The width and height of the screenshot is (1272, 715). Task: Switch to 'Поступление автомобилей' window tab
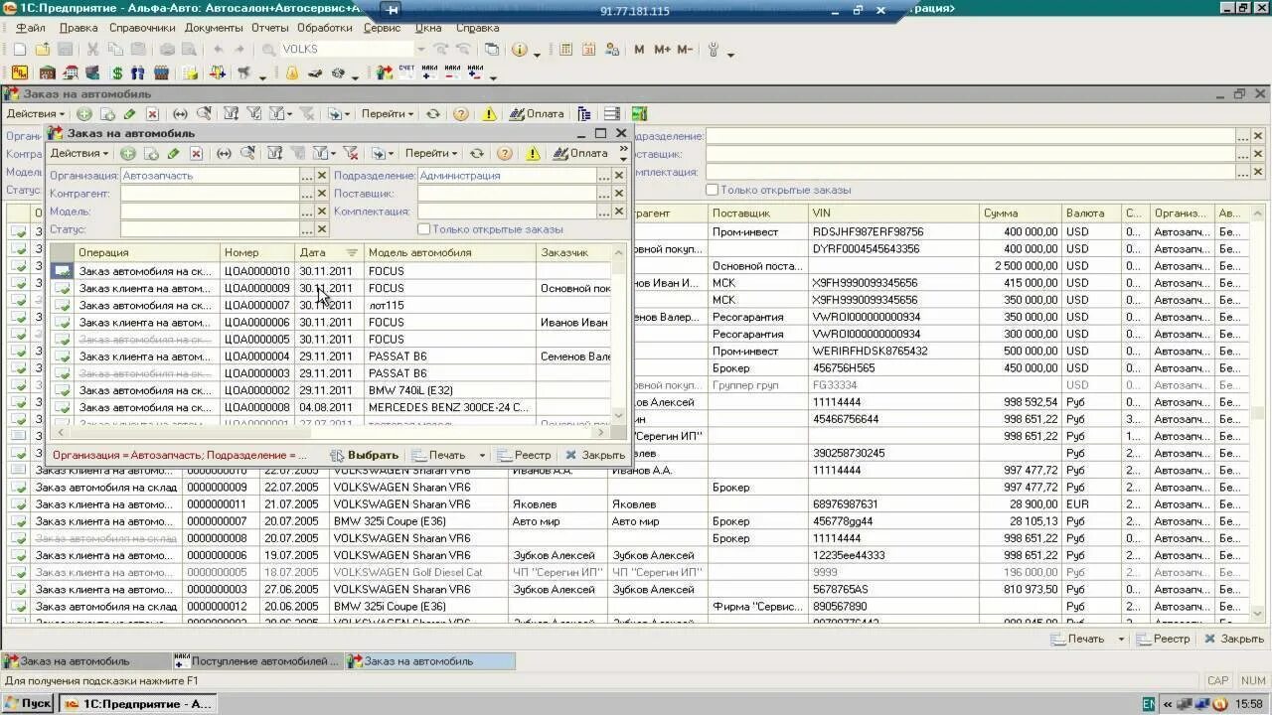[x=257, y=661]
